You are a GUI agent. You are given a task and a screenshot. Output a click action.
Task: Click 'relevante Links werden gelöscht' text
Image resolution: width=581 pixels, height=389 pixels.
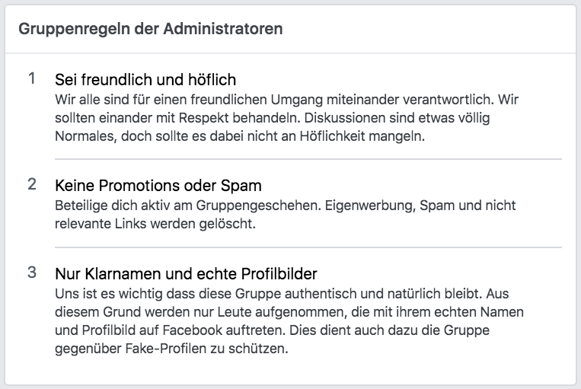pyautogui.click(x=155, y=224)
